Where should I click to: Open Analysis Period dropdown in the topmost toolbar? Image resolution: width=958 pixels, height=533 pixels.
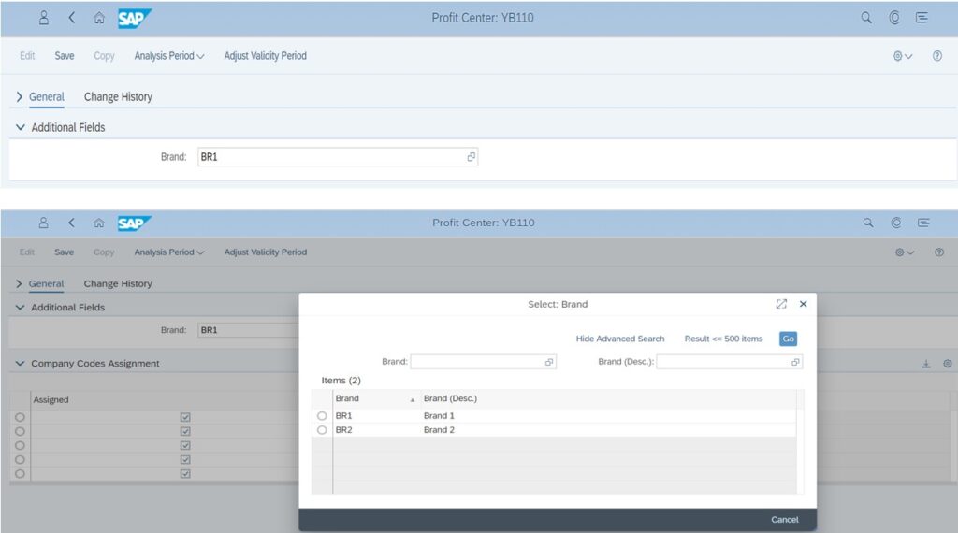click(x=168, y=56)
